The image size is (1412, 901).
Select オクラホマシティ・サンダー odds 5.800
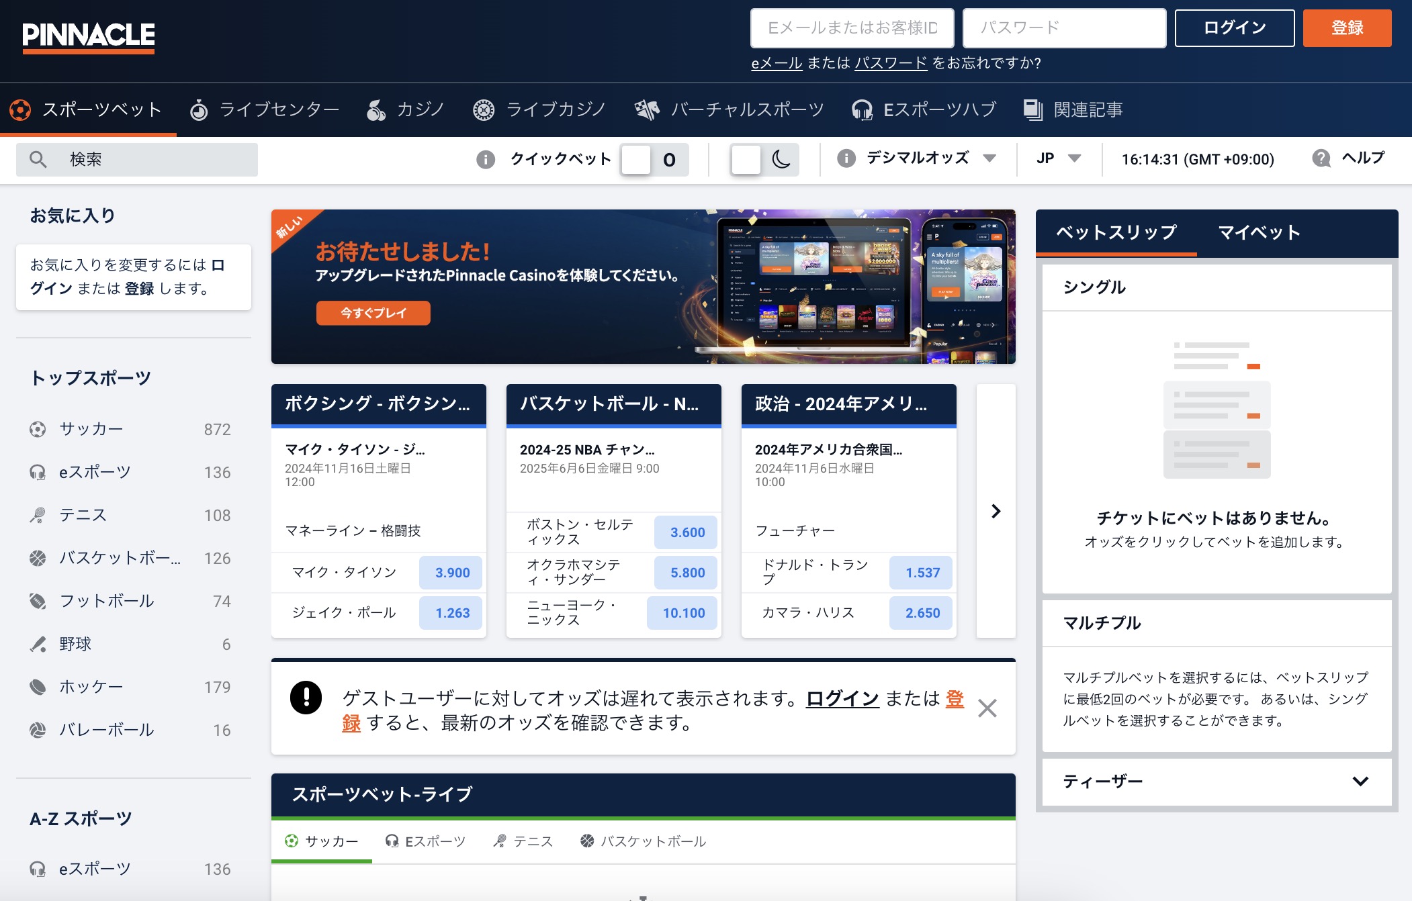[686, 573]
